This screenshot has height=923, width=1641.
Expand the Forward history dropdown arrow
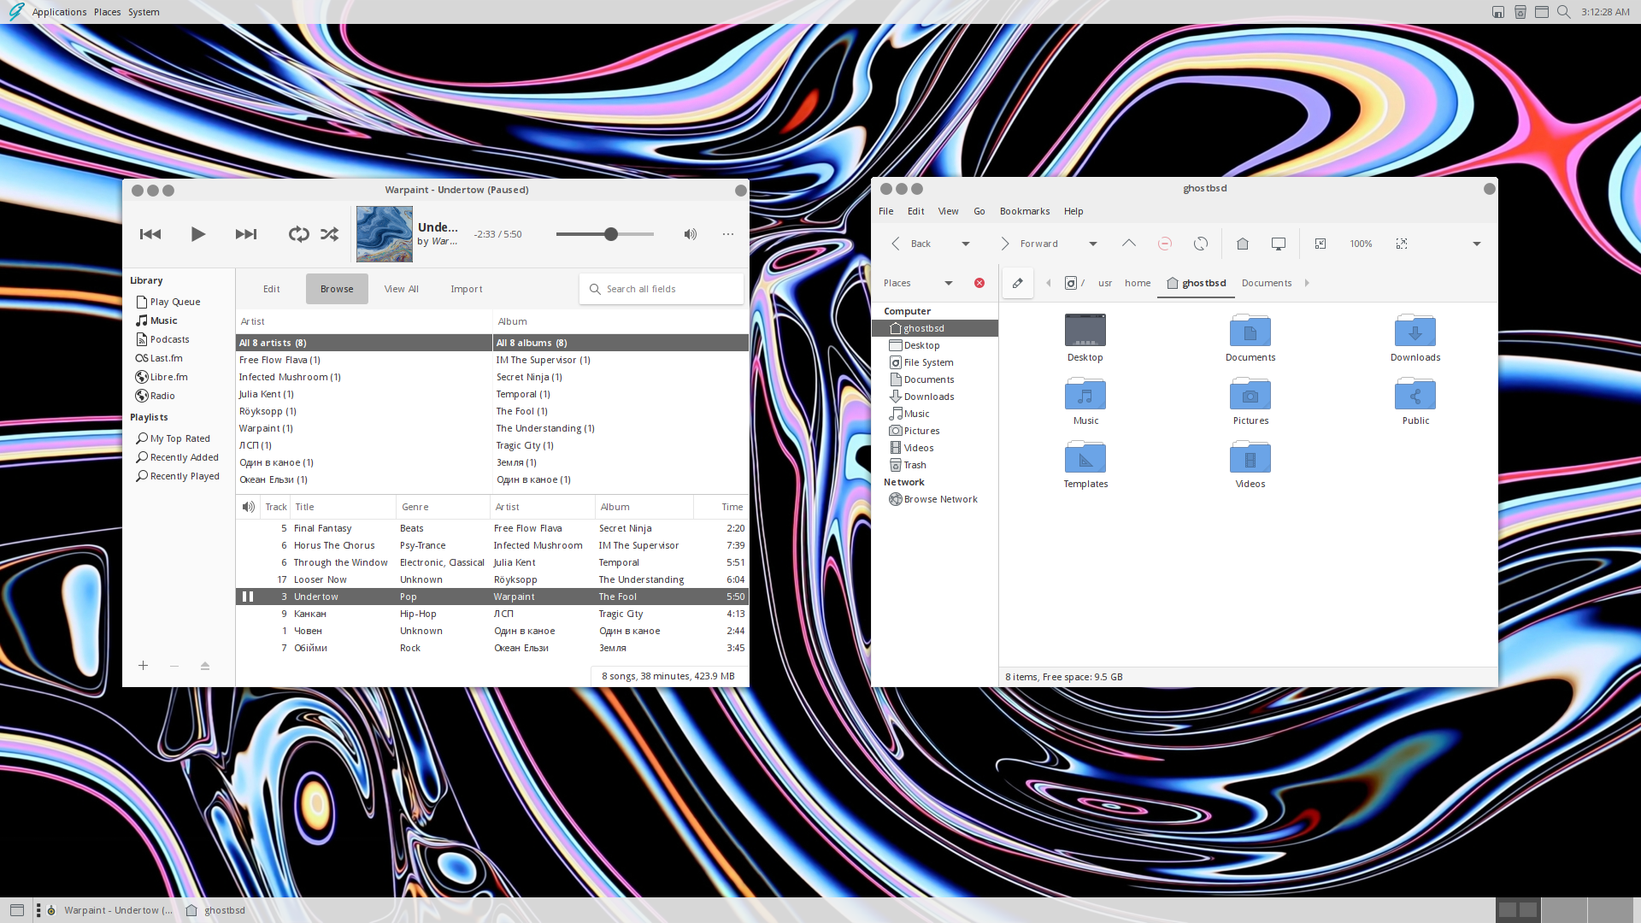(x=1092, y=244)
